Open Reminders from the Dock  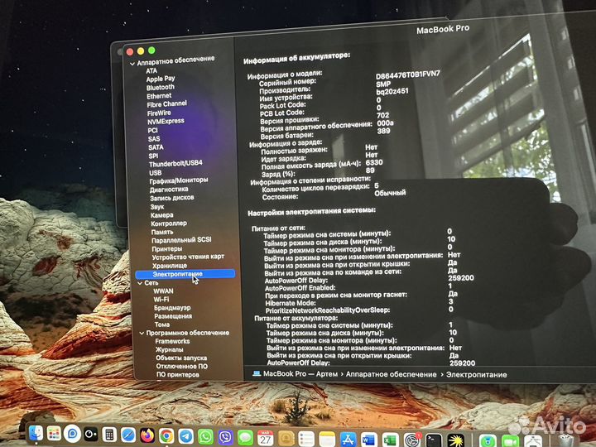click(x=306, y=439)
